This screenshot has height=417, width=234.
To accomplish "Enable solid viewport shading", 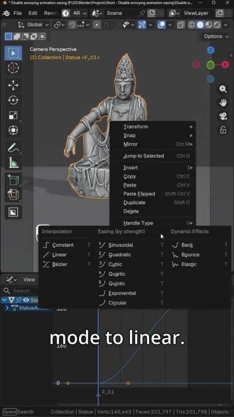I will 200,25.
